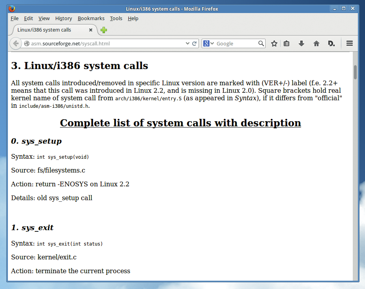Open Google search engine selector dropdown
The height and width of the screenshot is (289, 365).
(x=208, y=43)
